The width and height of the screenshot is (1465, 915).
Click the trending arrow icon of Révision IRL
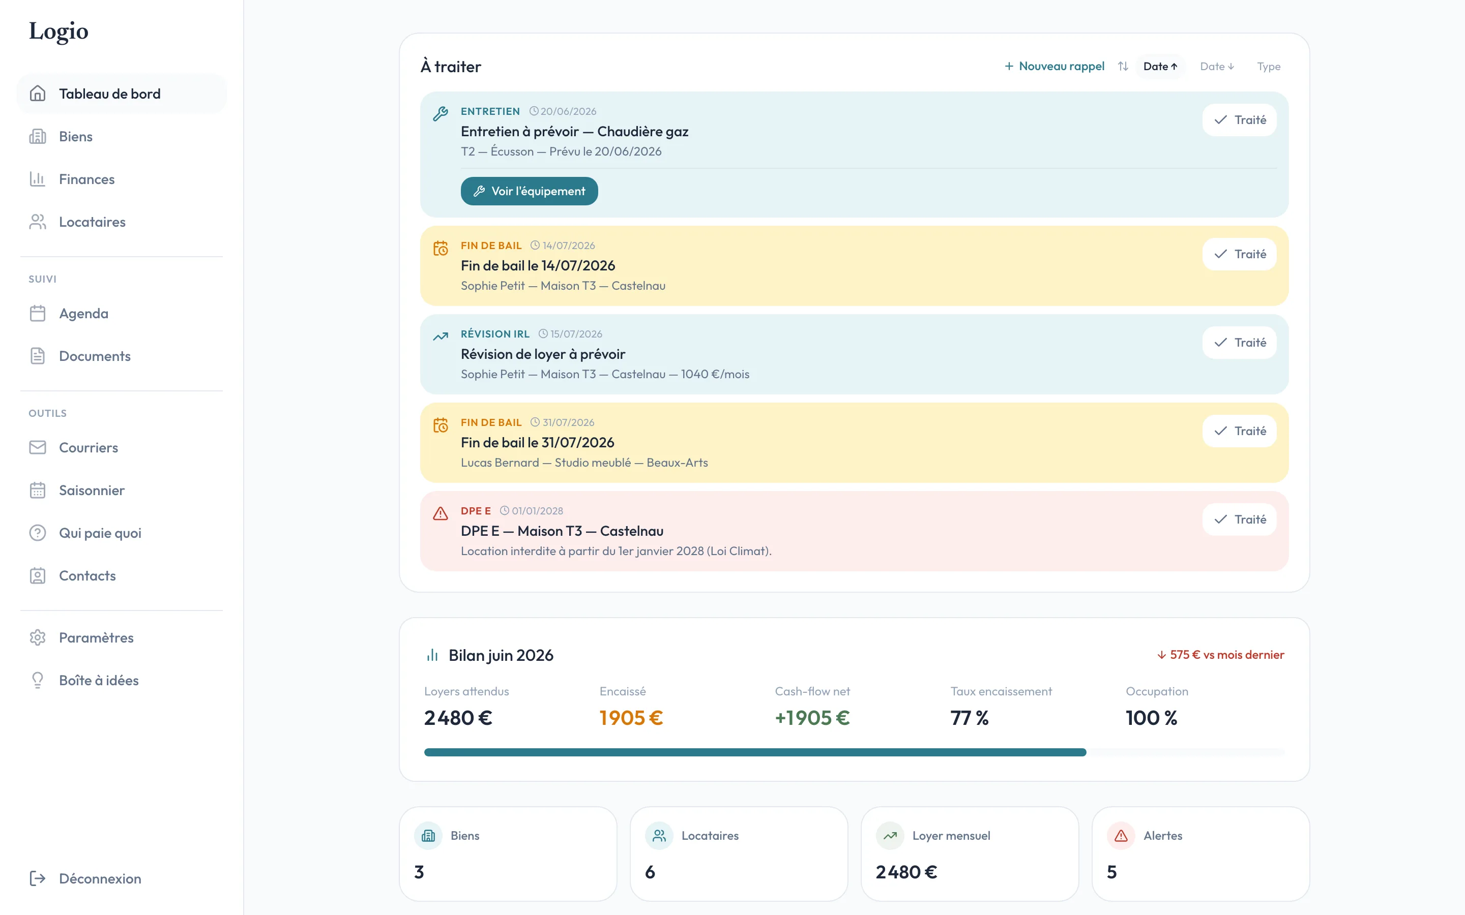click(x=441, y=337)
